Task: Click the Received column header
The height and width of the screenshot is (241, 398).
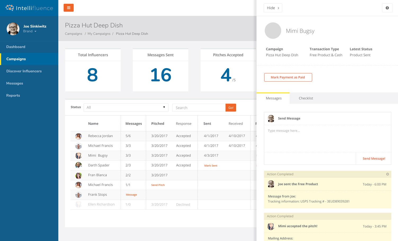Action: 236,123
